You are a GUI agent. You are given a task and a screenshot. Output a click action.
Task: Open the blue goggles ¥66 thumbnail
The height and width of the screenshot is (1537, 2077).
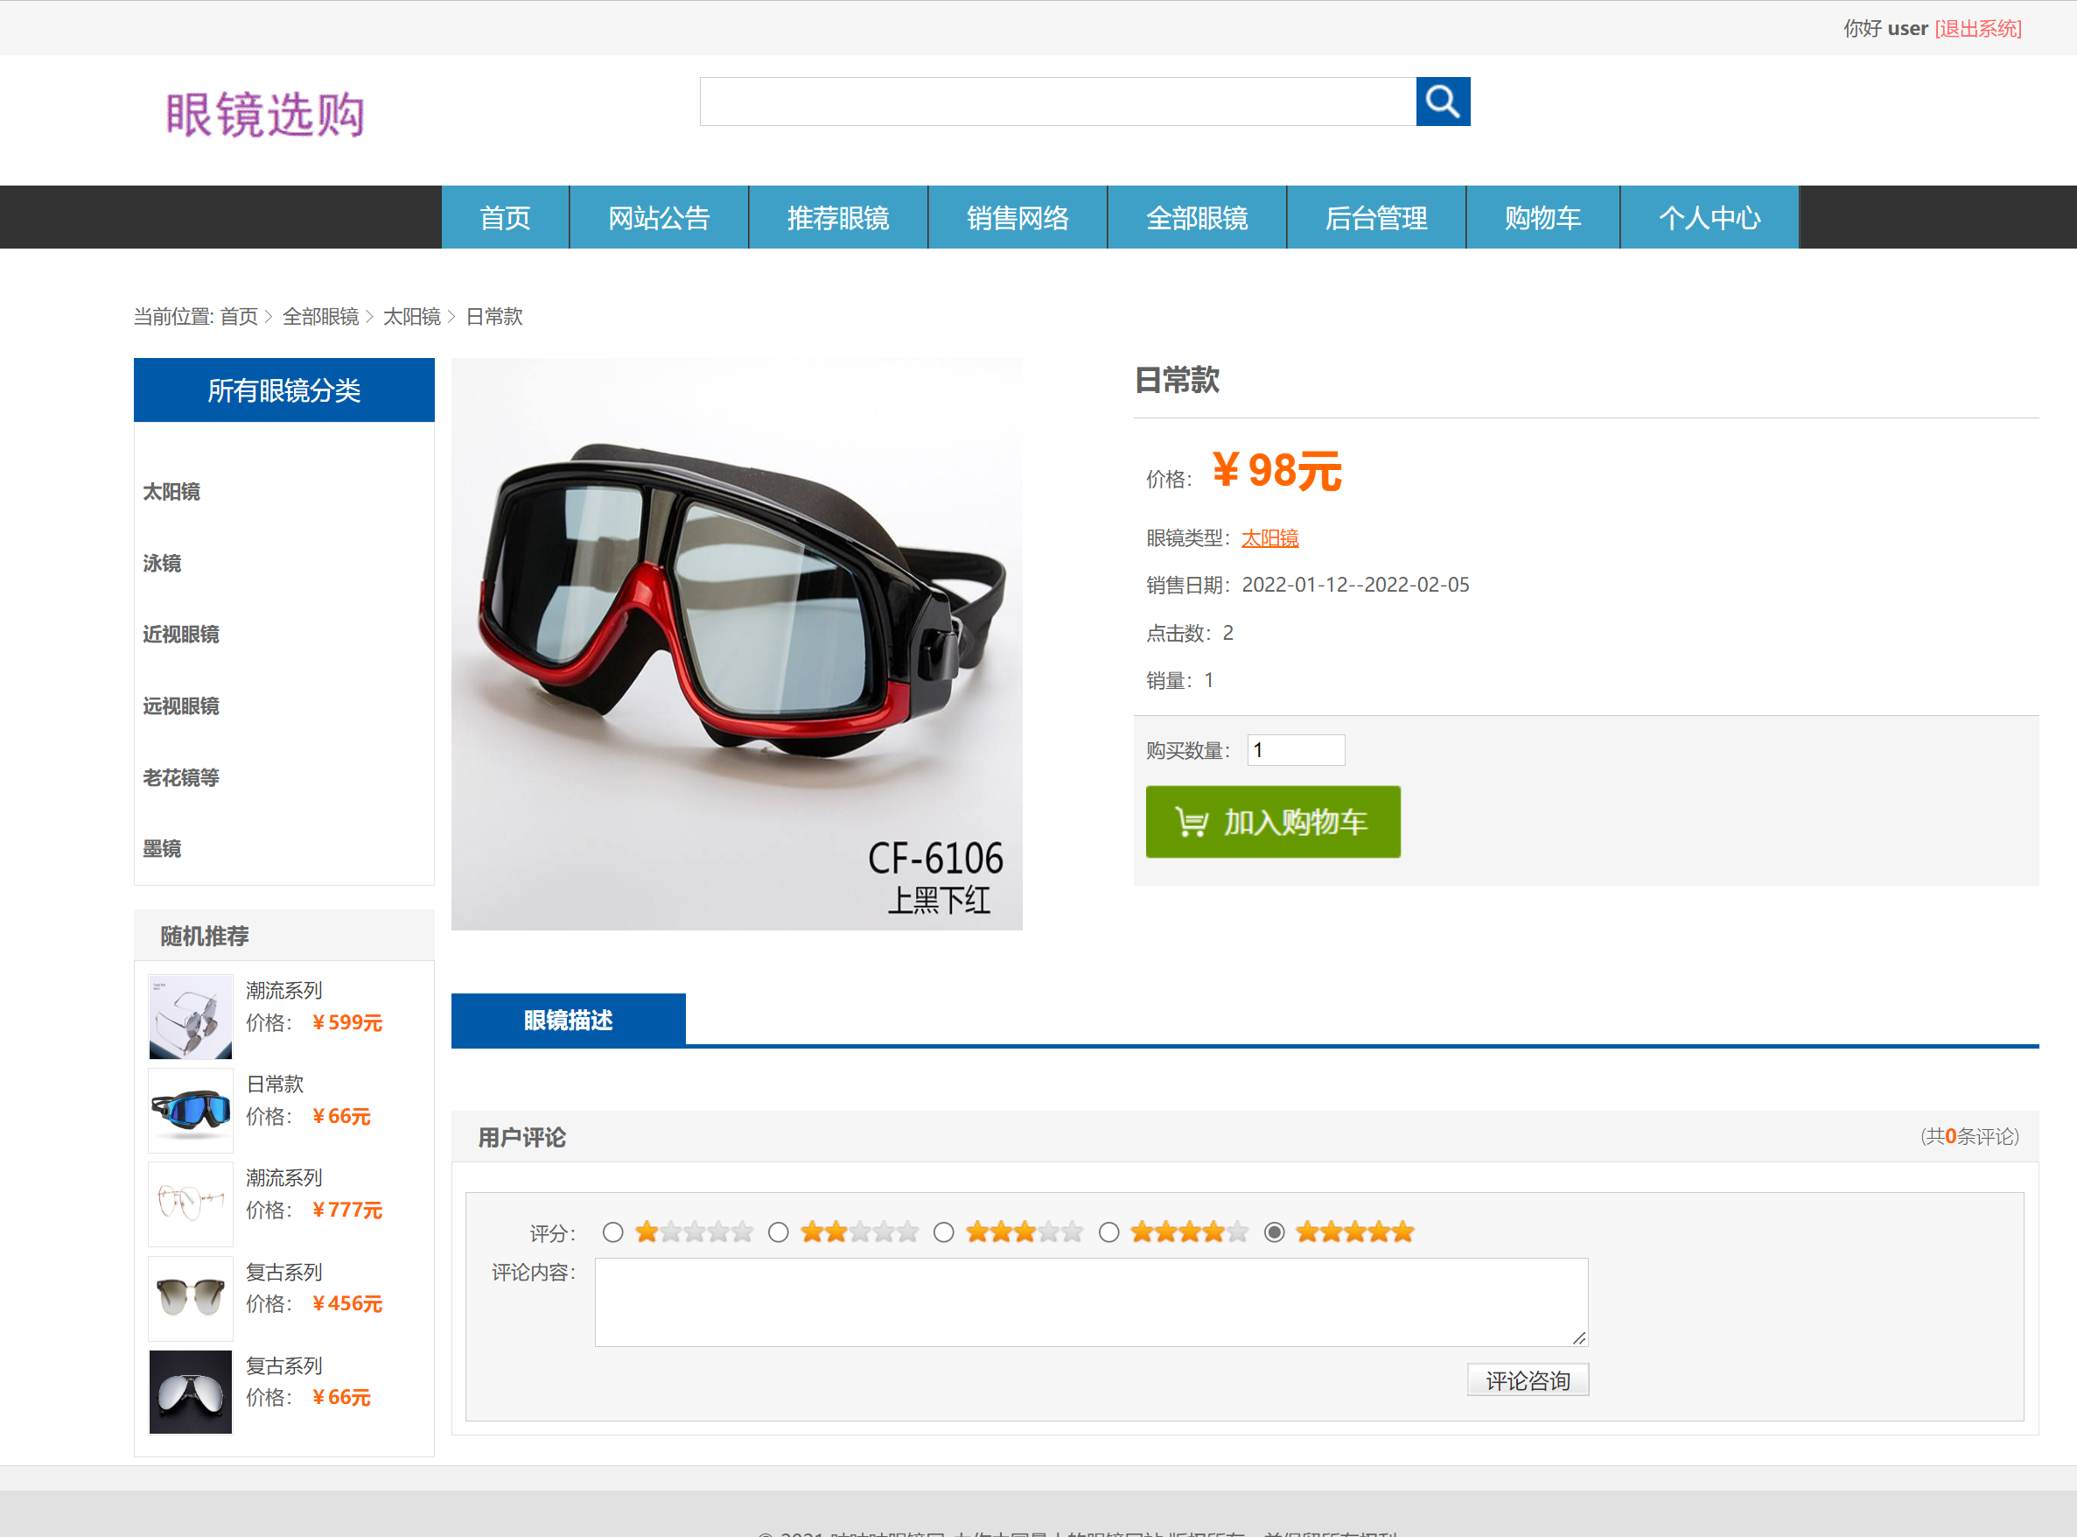click(x=191, y=1110)
